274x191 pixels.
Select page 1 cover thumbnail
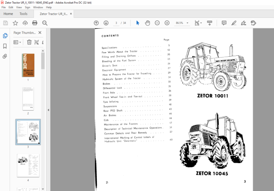[x=28, y=65]
